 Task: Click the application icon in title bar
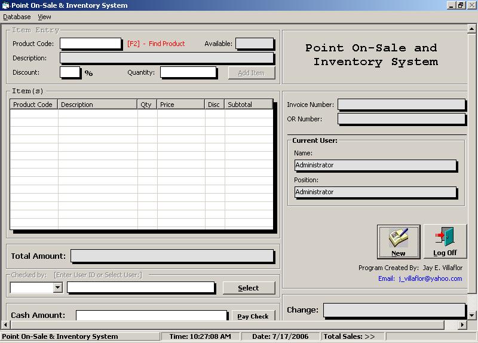click(5, 5)
